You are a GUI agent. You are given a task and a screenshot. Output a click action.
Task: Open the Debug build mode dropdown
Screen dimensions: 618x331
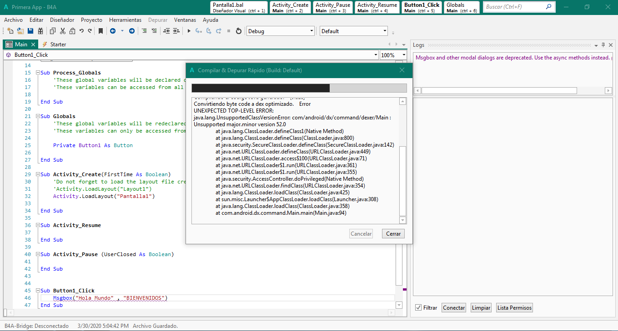312,31
